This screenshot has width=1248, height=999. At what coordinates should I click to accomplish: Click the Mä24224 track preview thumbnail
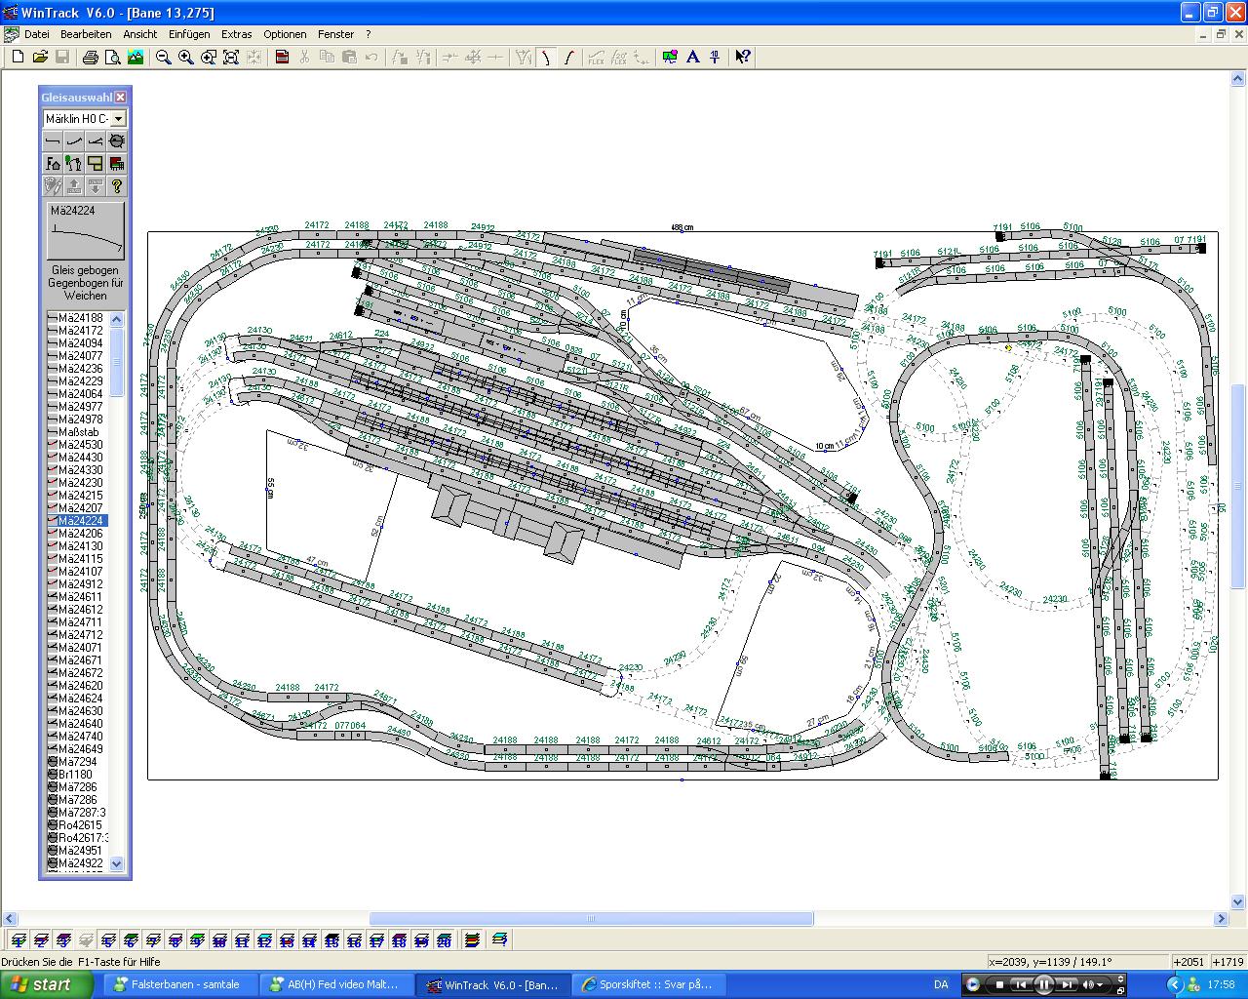pyautogui.click(x=87, y=232)
